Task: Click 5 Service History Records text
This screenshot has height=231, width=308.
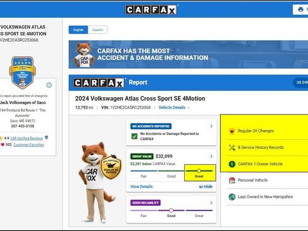Action: 261,147
